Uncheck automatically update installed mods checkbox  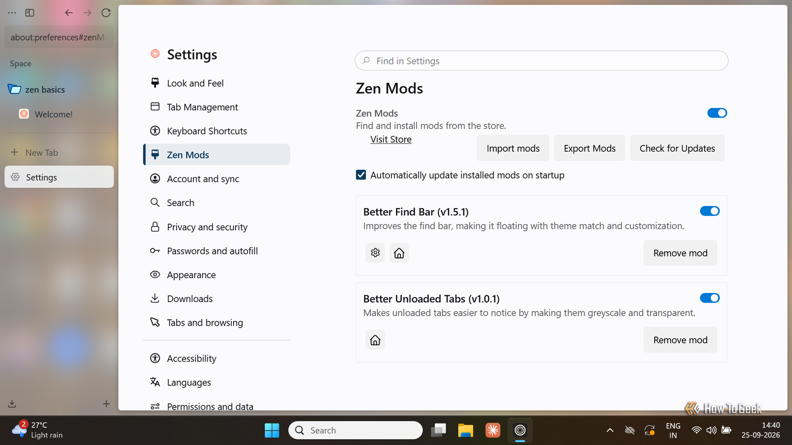coord(361,175)
